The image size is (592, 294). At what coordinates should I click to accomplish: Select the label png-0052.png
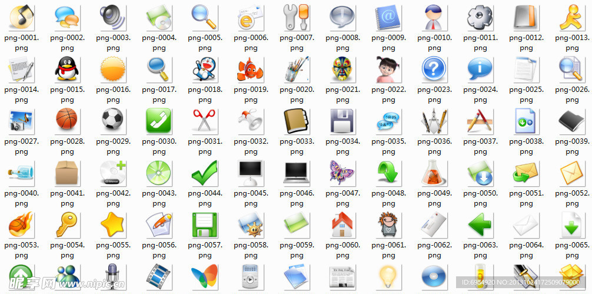(x=572, y=199)
